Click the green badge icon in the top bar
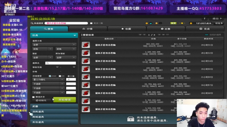 173,23
